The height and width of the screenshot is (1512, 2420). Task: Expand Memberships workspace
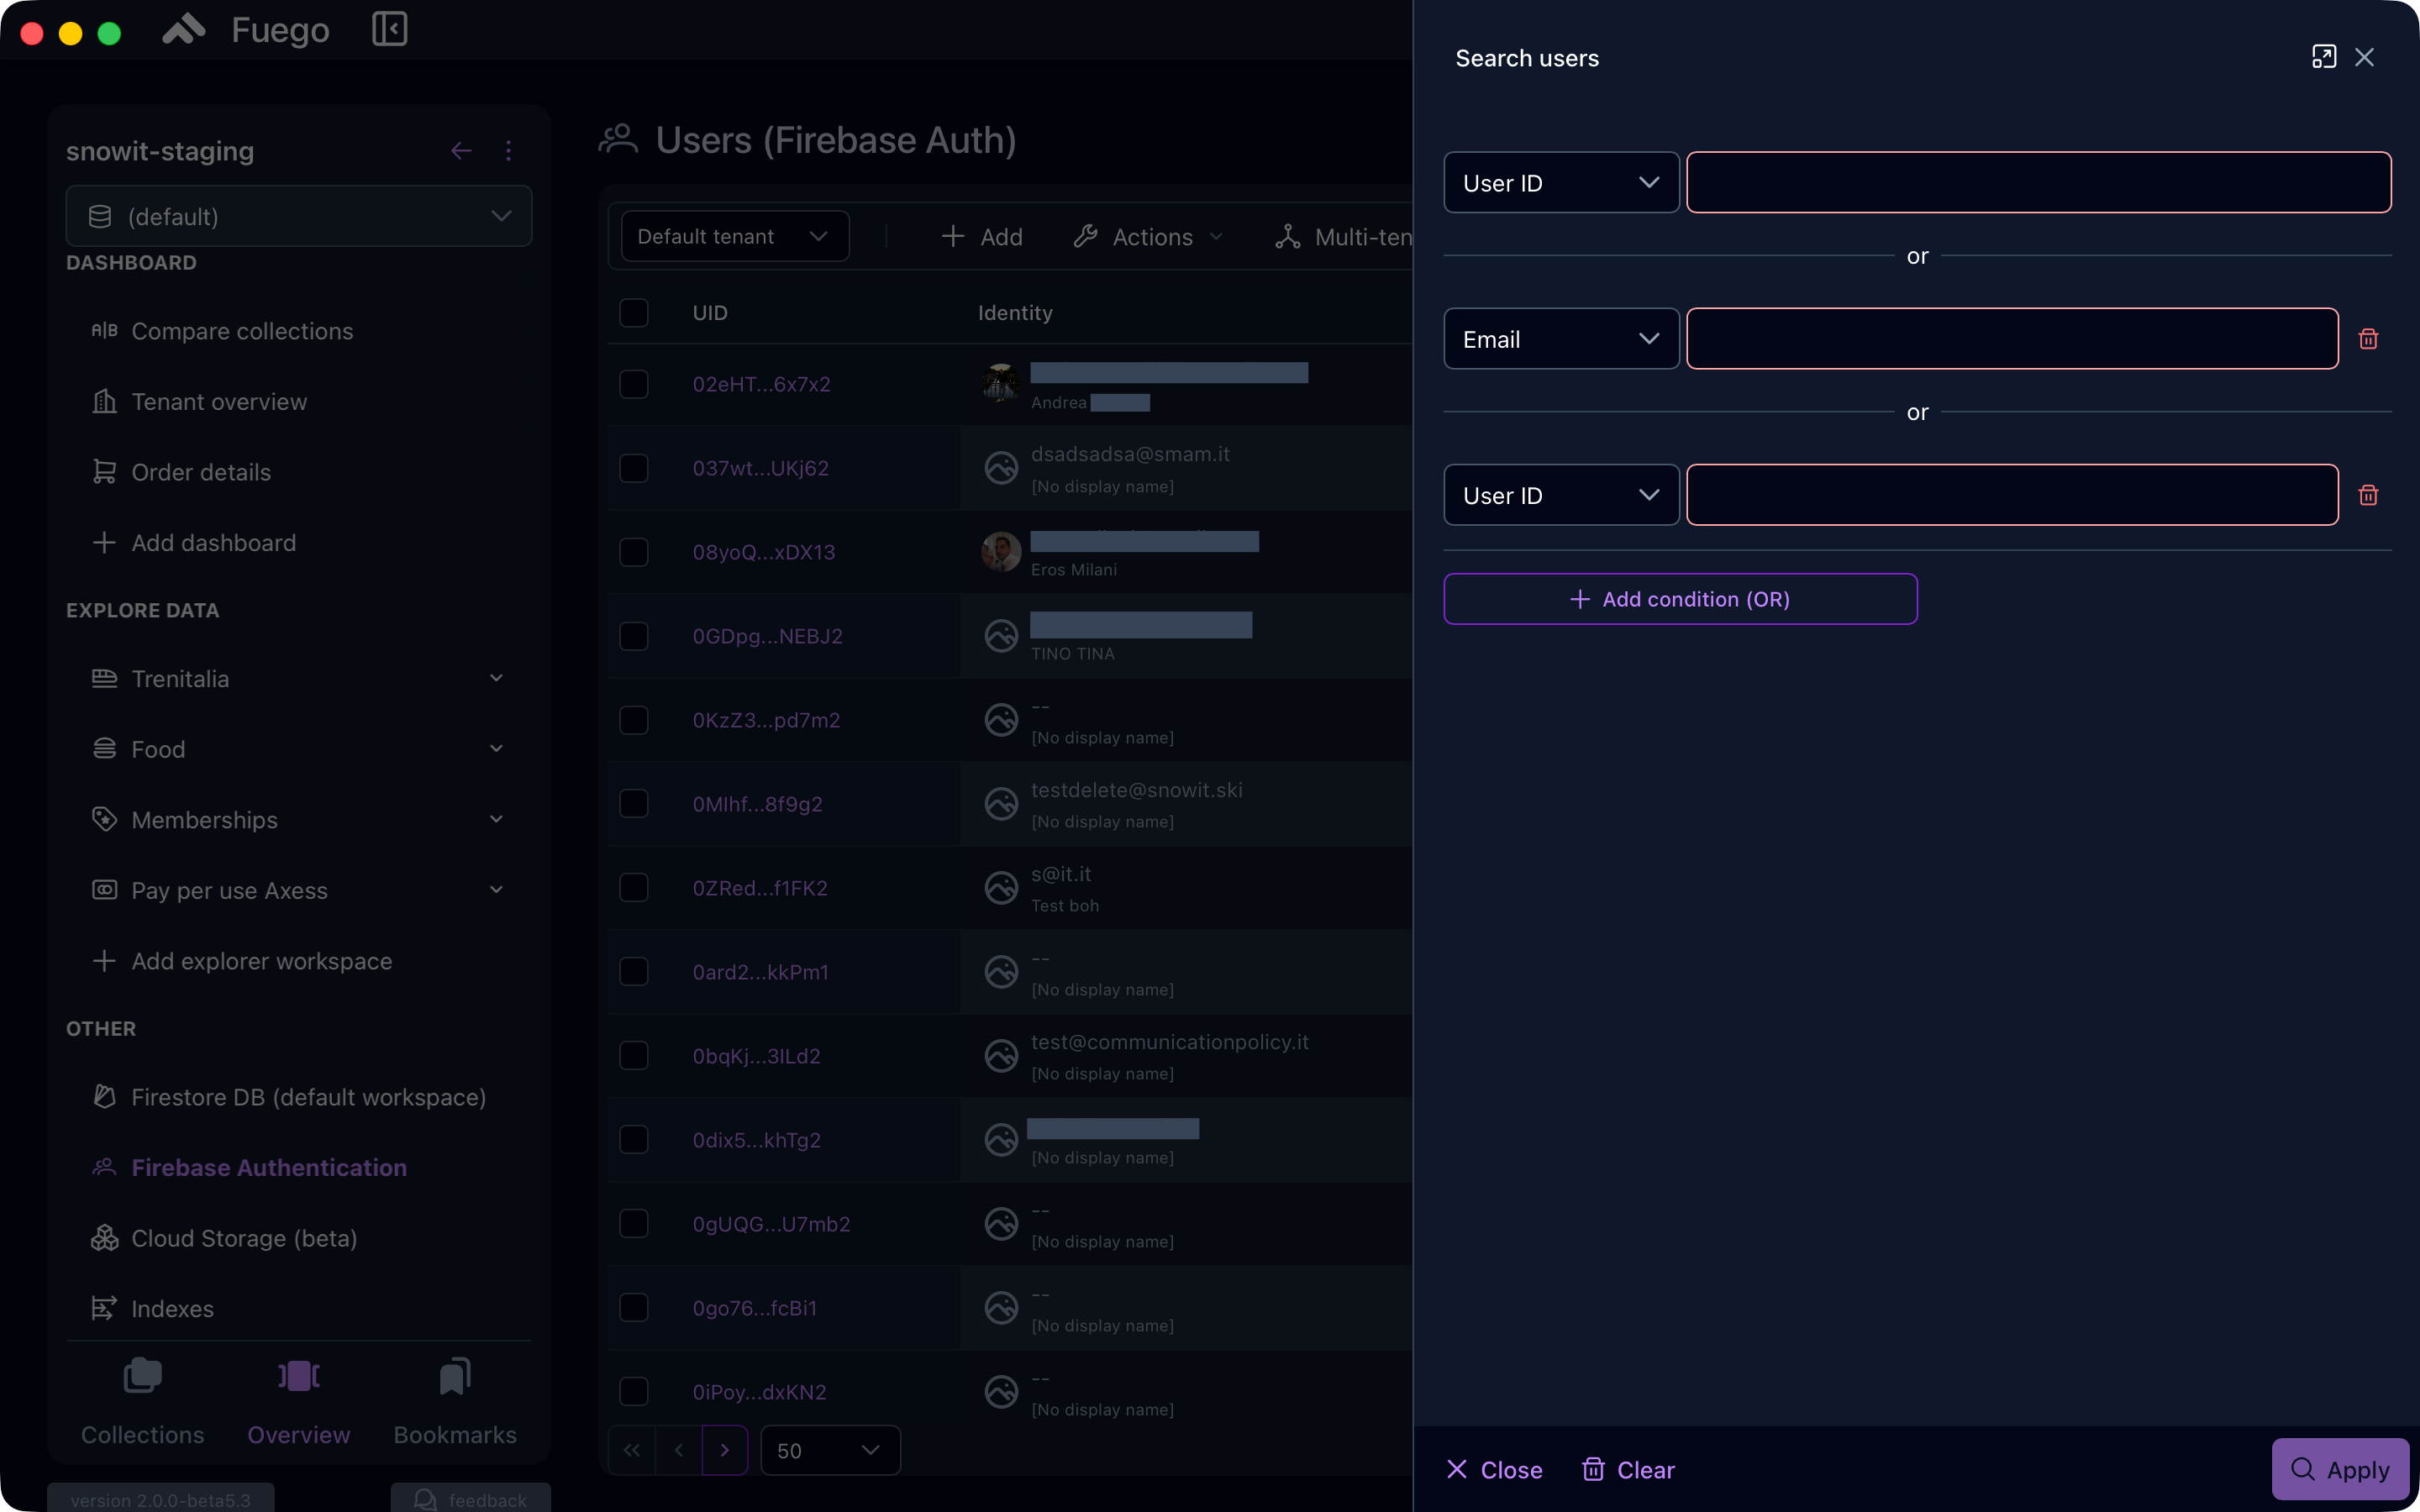point(496,819)
